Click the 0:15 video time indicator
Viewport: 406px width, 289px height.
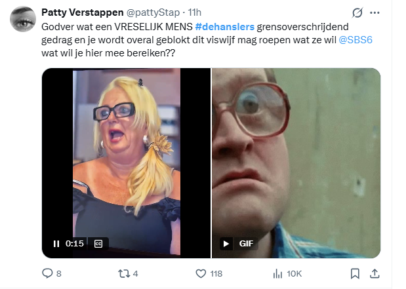coord(75,244)
